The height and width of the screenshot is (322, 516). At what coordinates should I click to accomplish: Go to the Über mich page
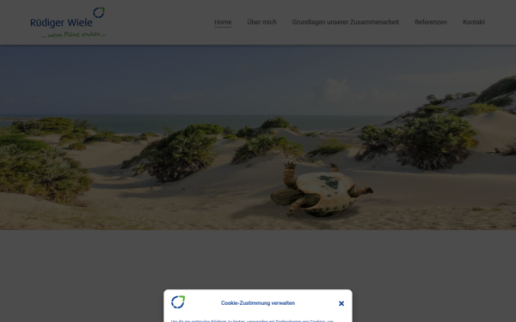[x=261, y=22]
